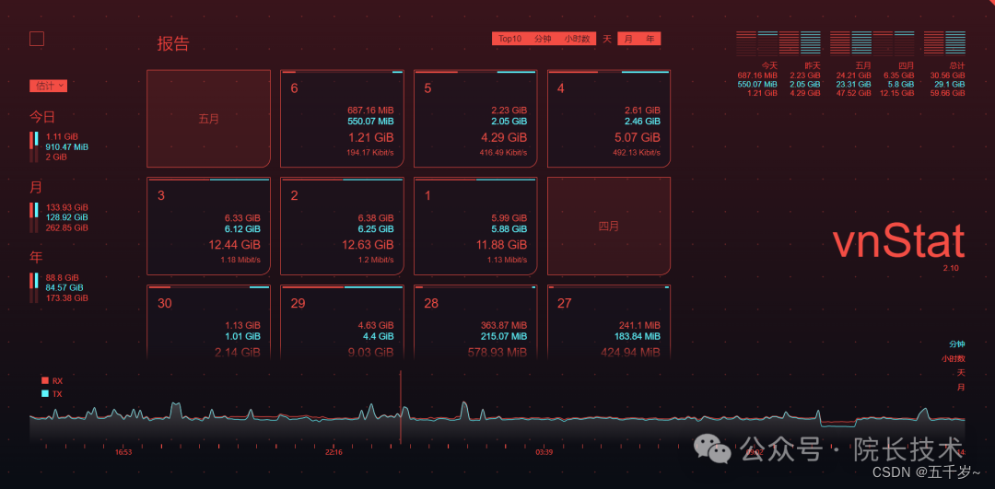Click the 今天 summary bar graphic
Screen dimensions: 995x489
pos(757,43)
